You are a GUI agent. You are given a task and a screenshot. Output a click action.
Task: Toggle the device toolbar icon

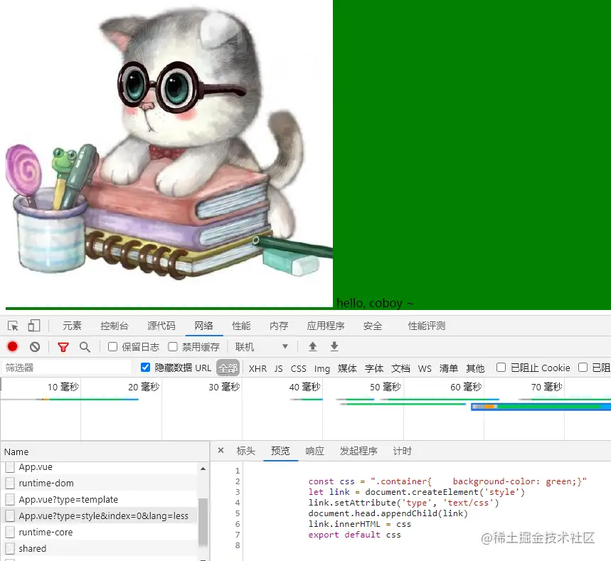[x=34, y=326]
